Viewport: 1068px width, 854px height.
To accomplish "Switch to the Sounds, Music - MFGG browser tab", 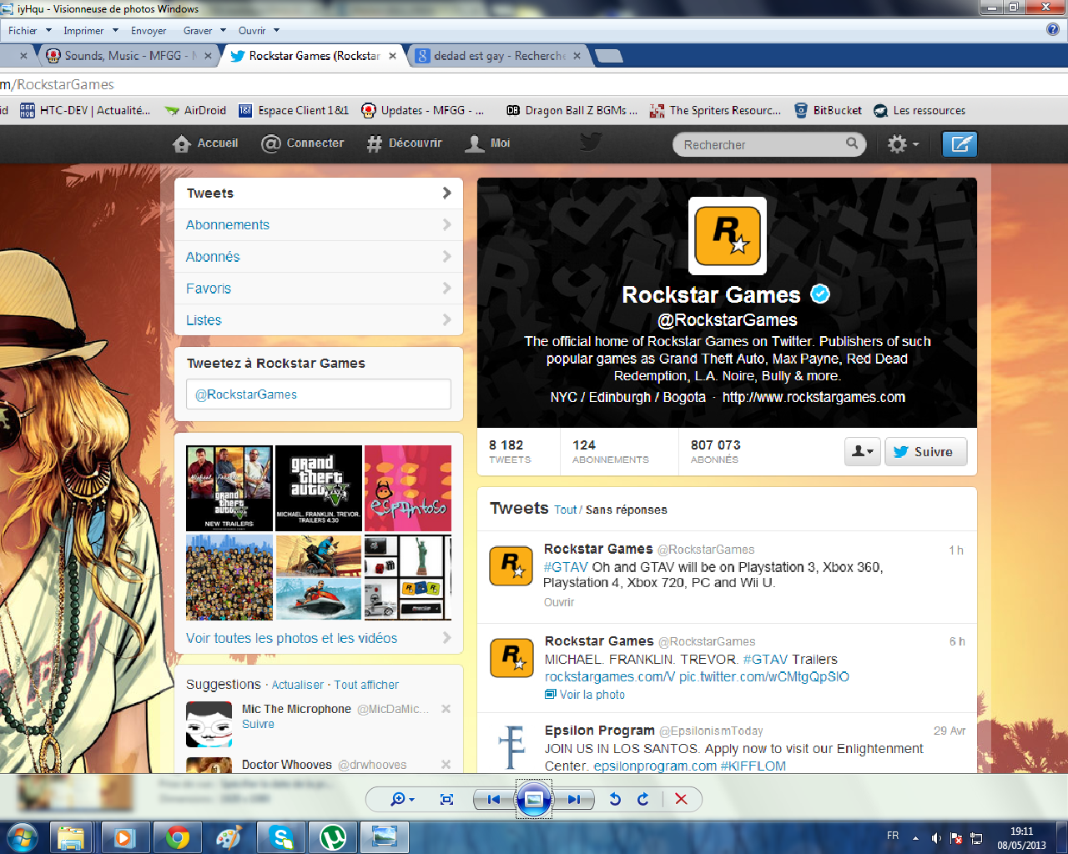I will 129,56.
